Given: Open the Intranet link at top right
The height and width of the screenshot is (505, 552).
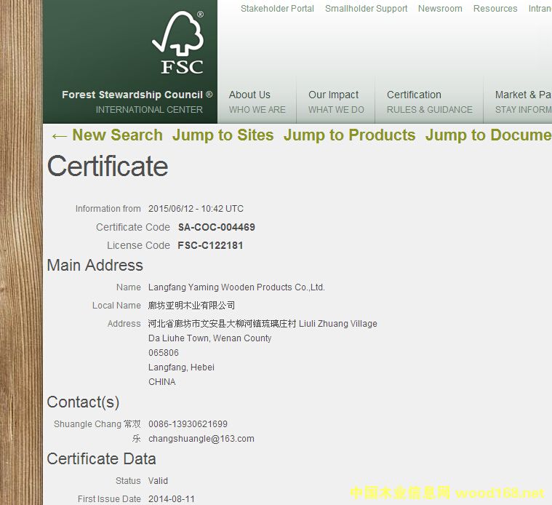Looking at the screenshot, I should tap(539, 9).
